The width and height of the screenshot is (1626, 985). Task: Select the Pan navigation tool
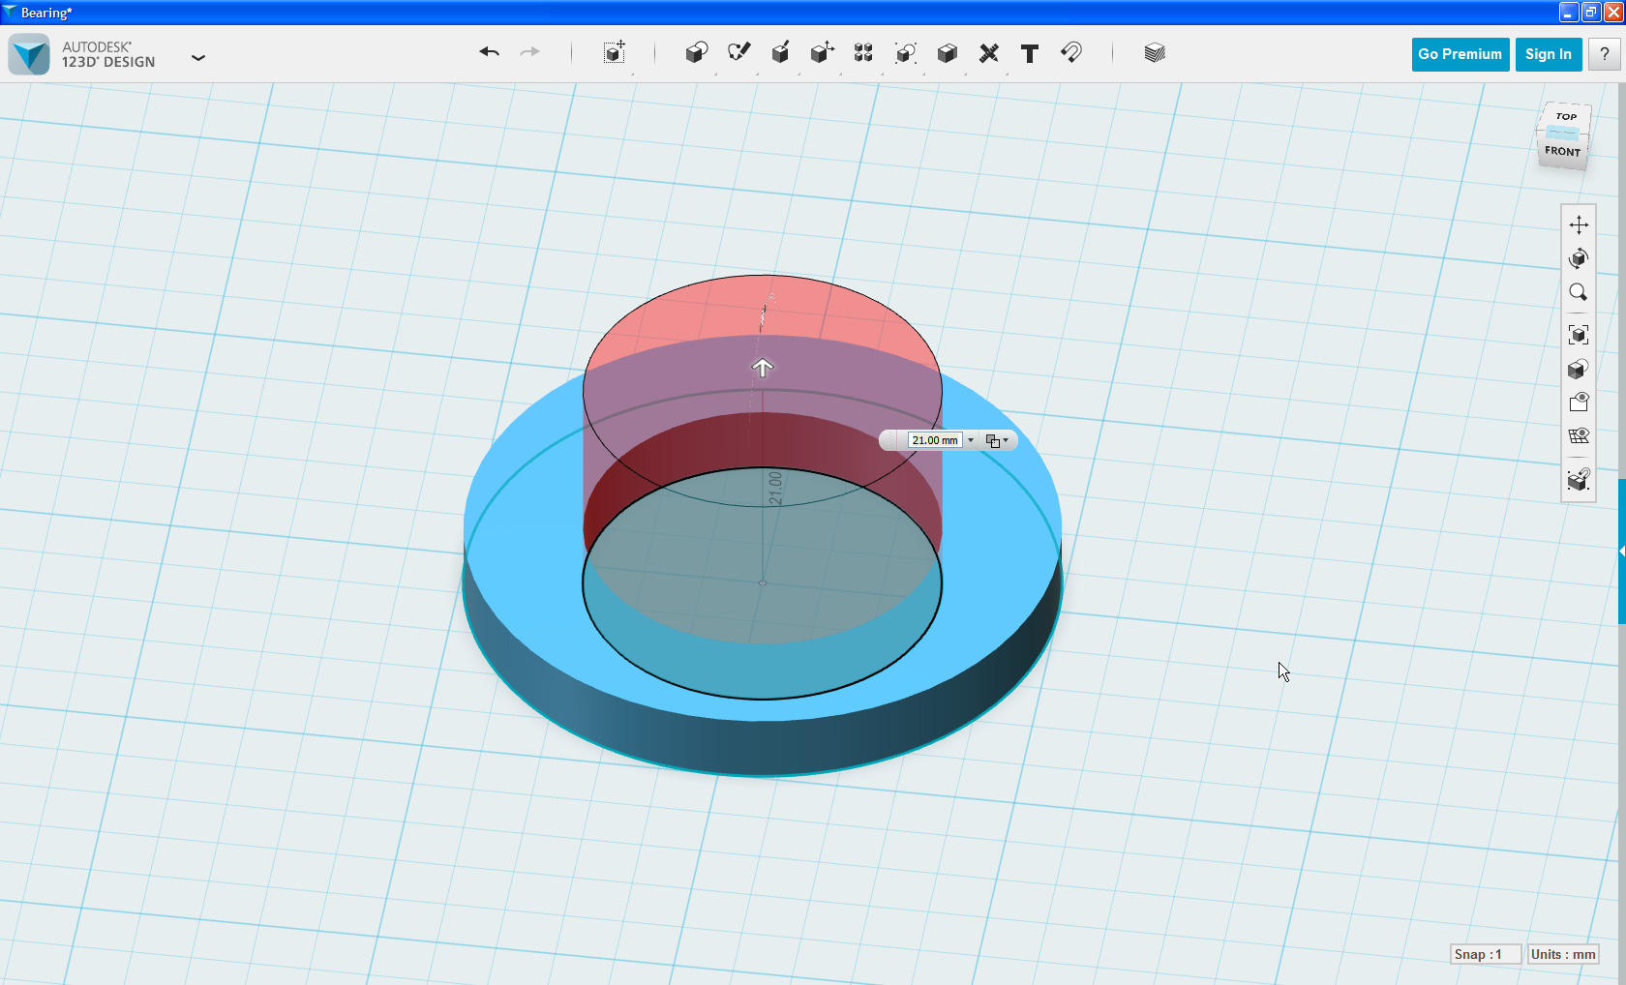(x=1579, y=224)
